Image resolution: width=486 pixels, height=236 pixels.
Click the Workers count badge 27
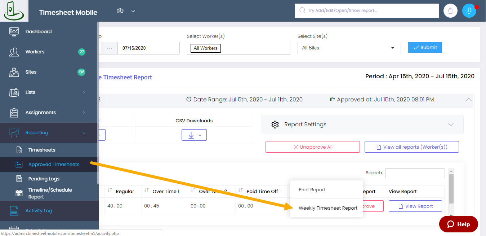click(82, 52)
